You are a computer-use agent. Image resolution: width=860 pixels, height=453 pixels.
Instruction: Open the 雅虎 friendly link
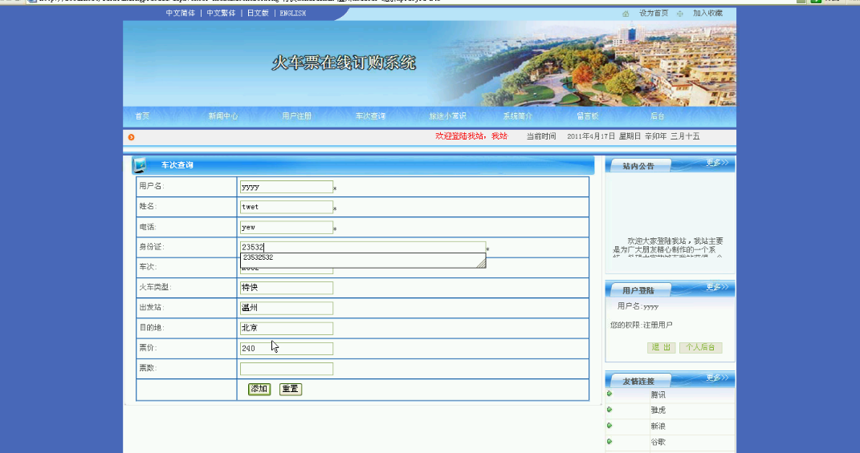(x=658, y=411)
